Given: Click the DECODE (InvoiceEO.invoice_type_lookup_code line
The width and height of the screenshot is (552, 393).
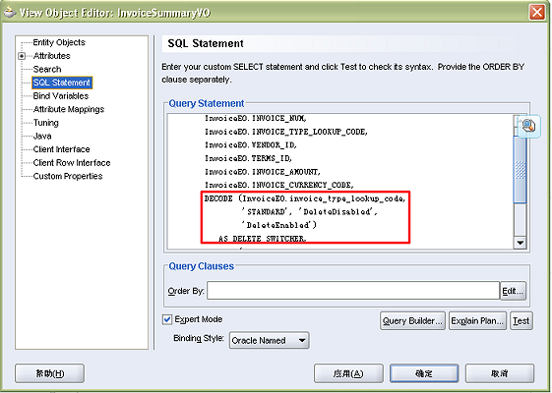Looking at the screenshot, I should 305,199.
